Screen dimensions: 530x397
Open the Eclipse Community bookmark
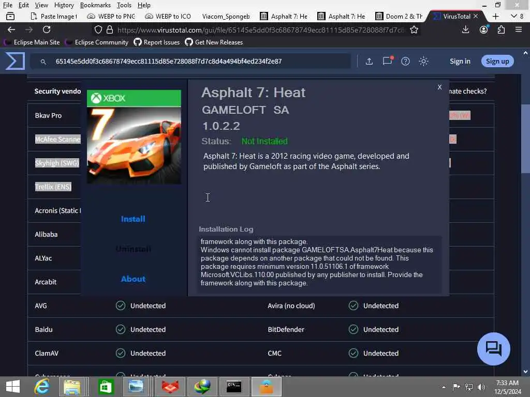pos(97,42)
